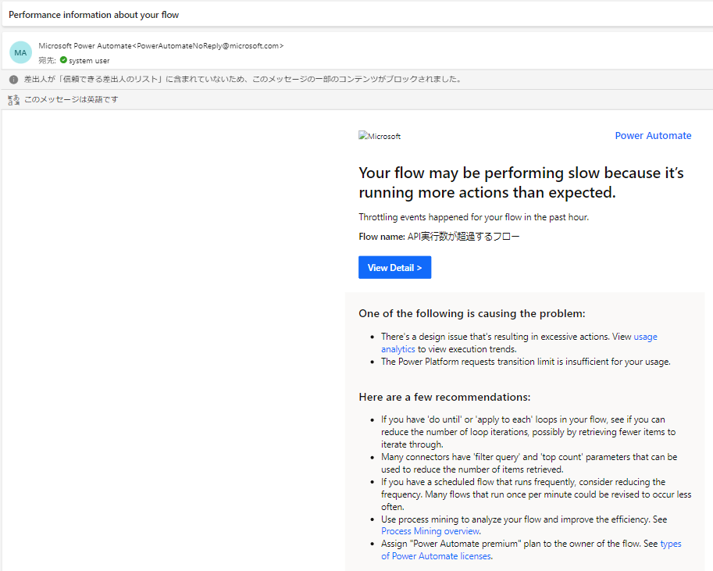
Task: Click the green verified check beside system user
Action: pyautogui.click(x=63, y=60)
